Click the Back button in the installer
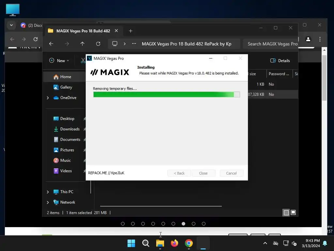 (179, 173)
